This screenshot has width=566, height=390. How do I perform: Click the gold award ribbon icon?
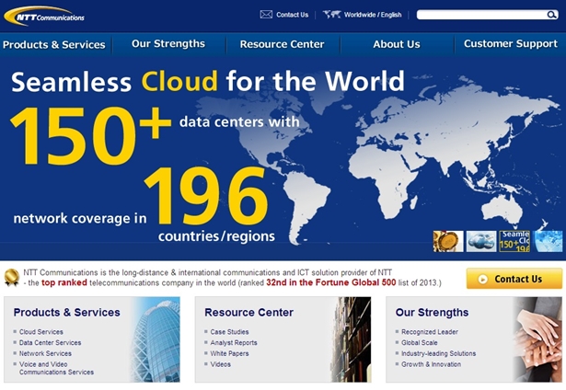coord(12,278)
